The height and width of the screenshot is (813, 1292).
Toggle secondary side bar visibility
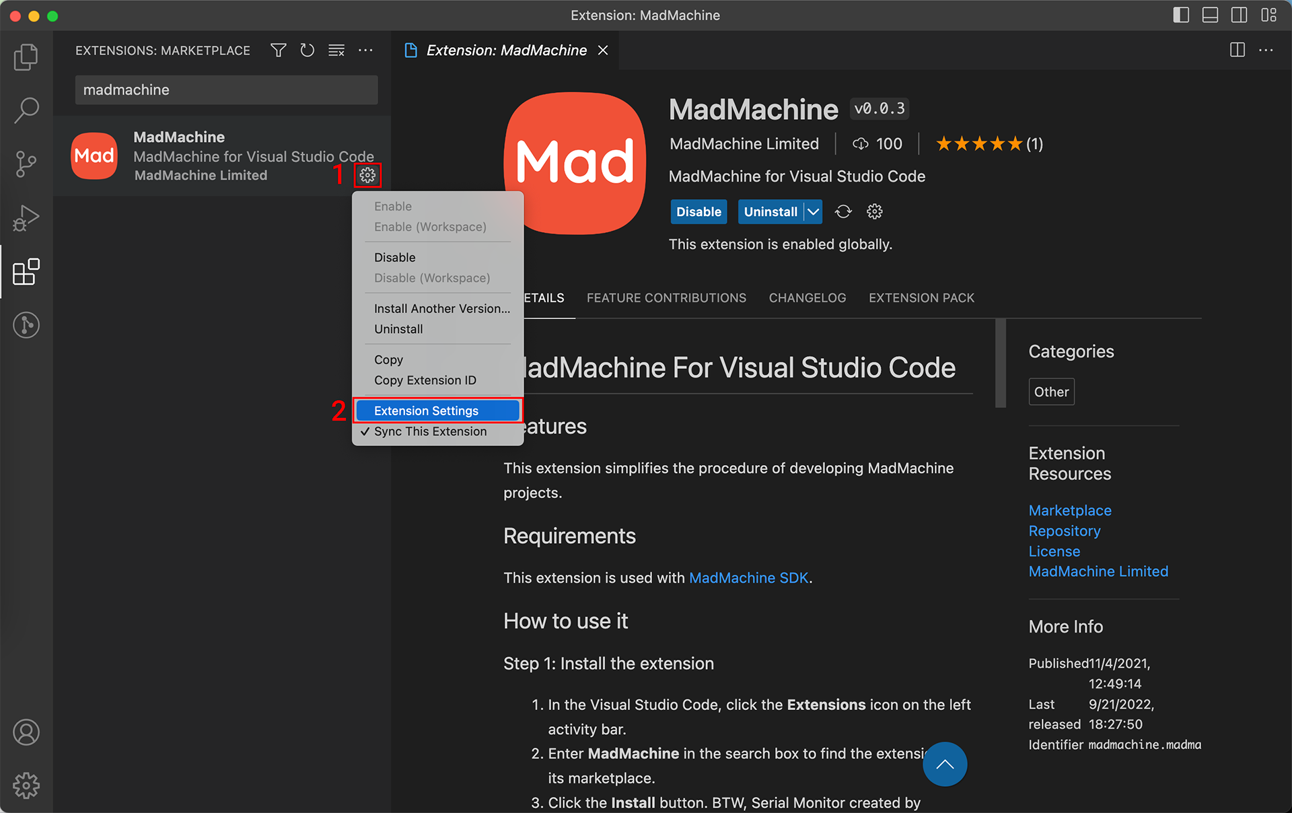1239,15
